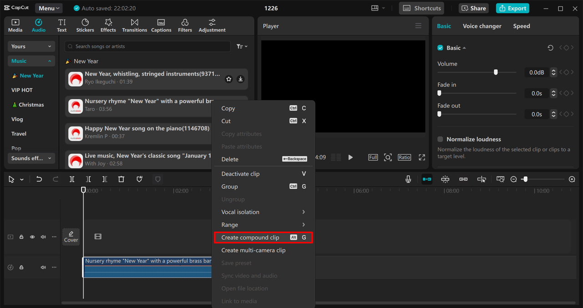Open the select tool mode arrow dropdown
Screen dimensions: 583x308
coord(21,180)
